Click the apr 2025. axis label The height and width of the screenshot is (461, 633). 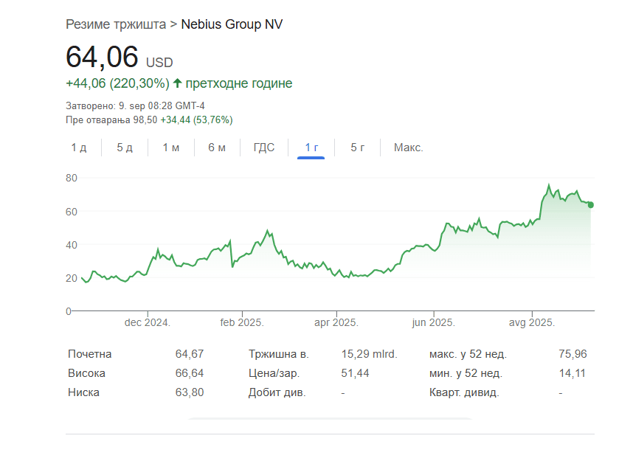(336, 322)
